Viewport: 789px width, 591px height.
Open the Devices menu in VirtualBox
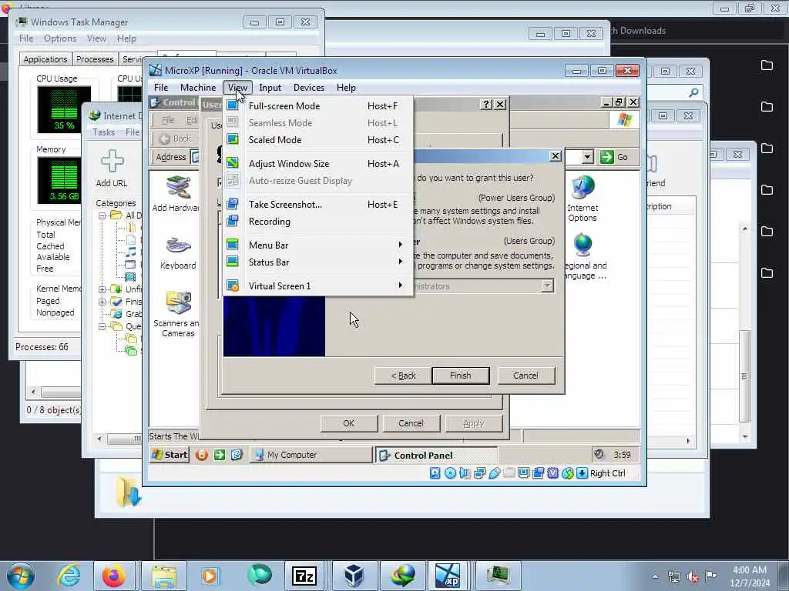tap(308, 88)
